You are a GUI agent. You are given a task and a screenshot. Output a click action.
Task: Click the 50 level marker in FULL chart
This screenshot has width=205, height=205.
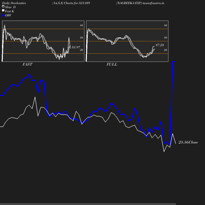point(166,38)
